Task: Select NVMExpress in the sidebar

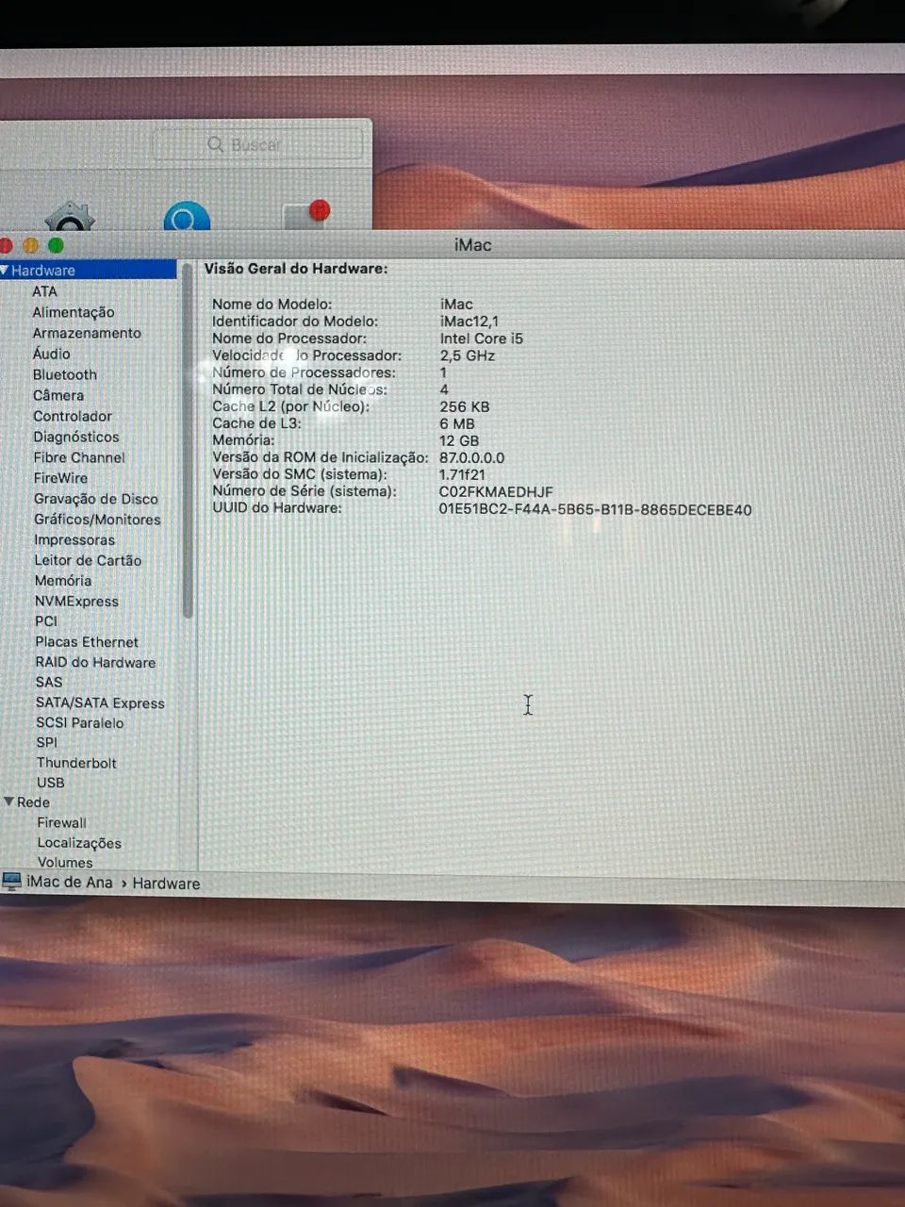Action: [76, 602]
